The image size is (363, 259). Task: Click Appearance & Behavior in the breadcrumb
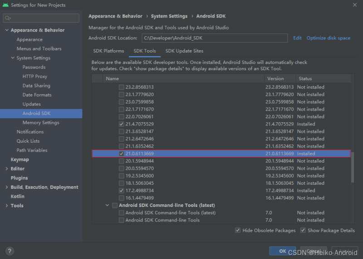click(115, 16)
